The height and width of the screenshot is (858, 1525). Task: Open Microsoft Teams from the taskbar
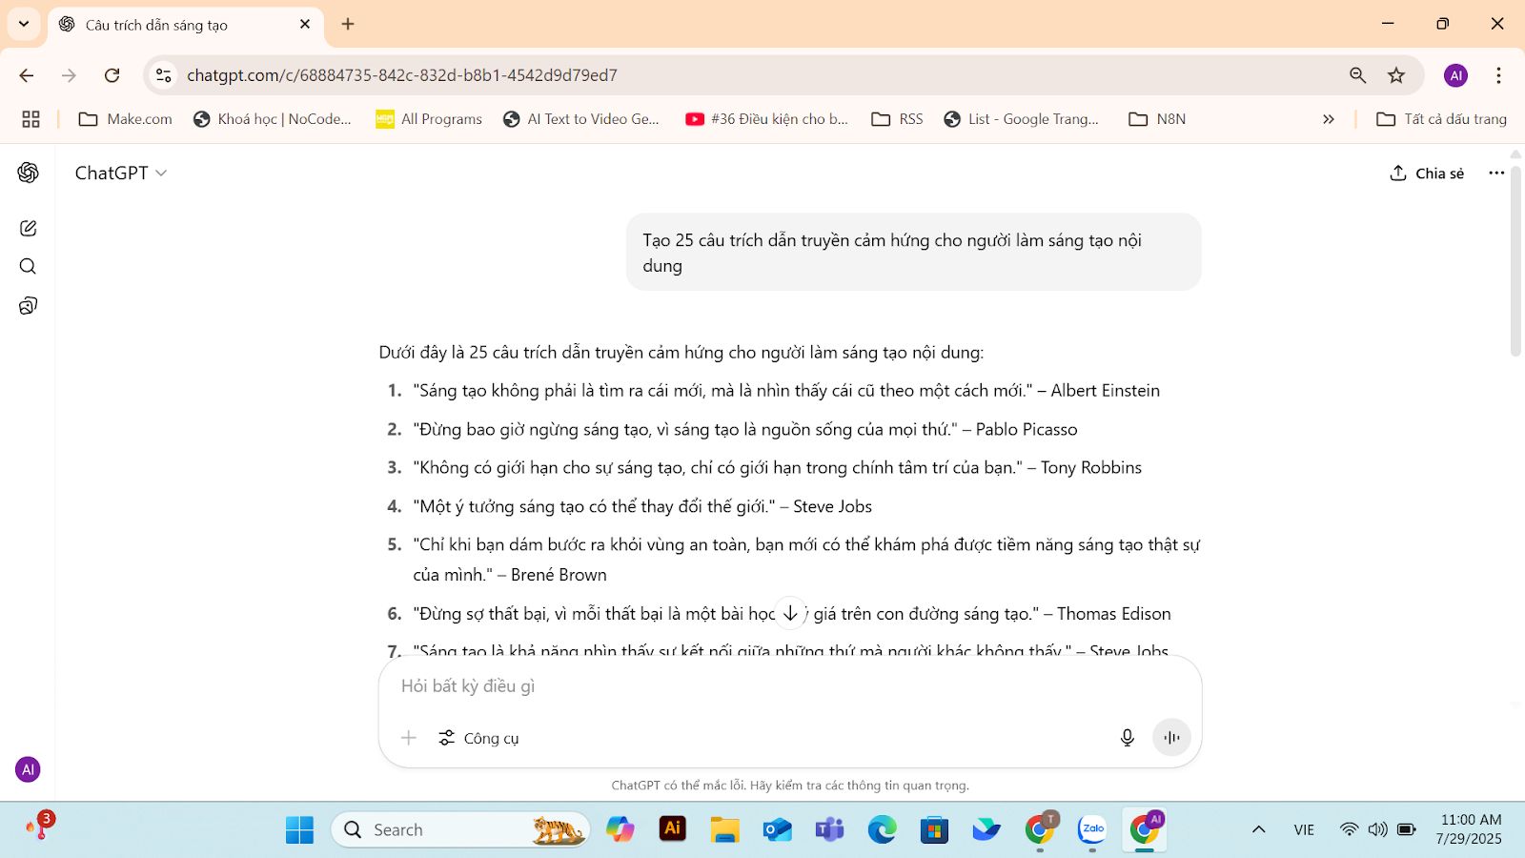pos(829,829)
